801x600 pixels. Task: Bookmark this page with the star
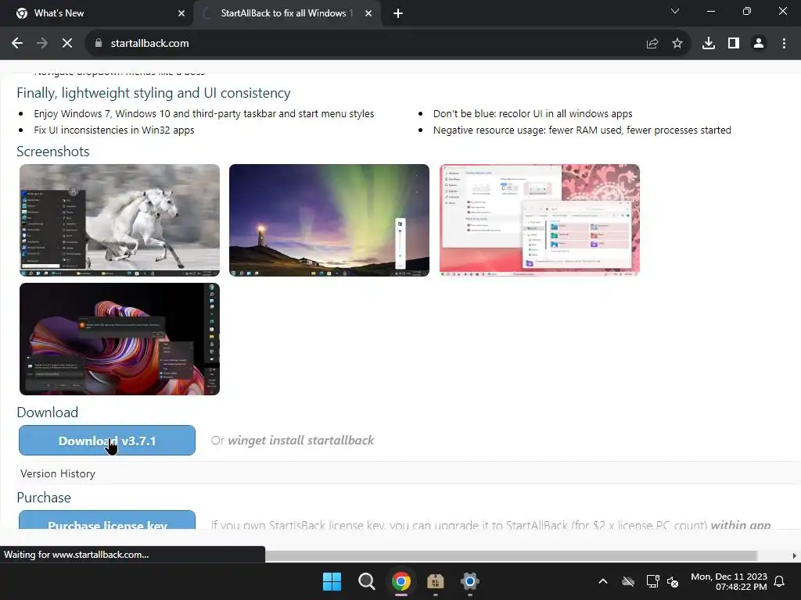(677, 44)
